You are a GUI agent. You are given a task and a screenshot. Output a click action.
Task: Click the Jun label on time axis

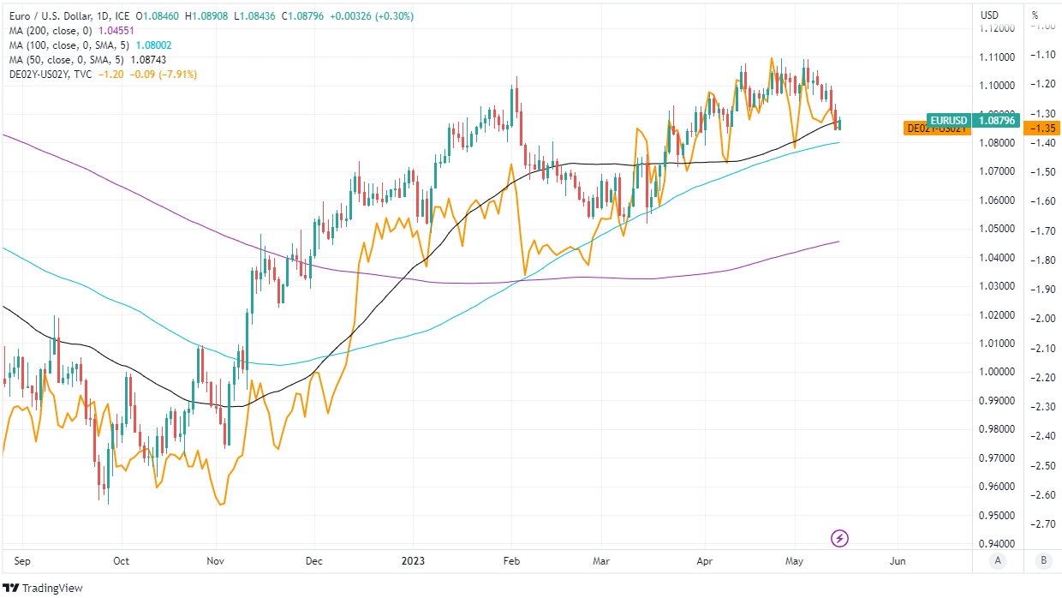(x=898, y=561)
